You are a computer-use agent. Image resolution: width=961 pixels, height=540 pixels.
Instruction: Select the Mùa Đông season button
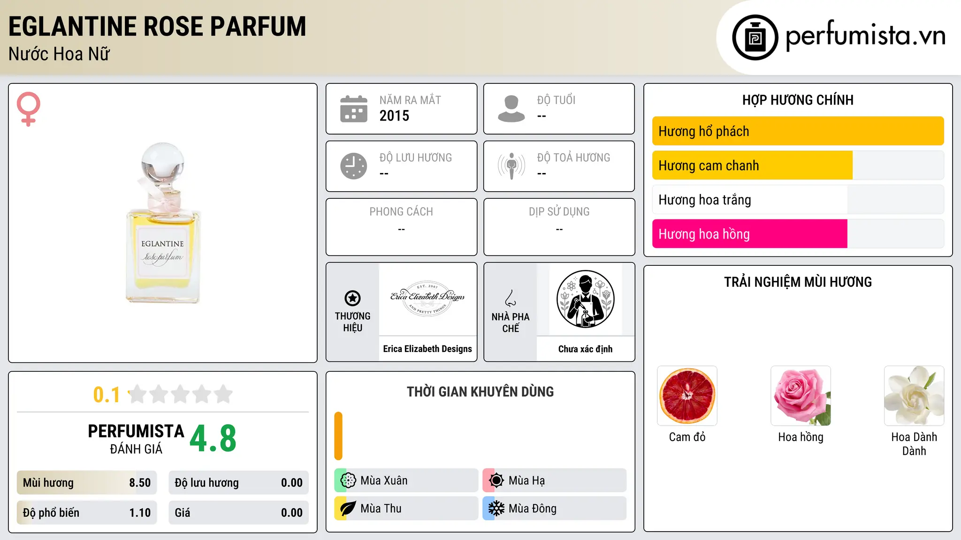[x=555, y=509]
